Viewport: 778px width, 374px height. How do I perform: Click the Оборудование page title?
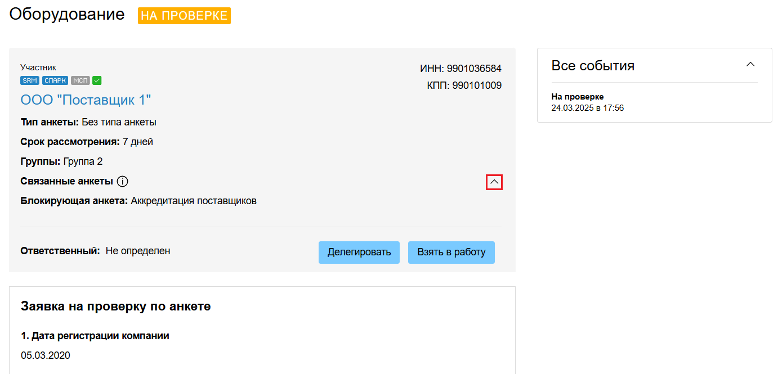pyautogui.click(x=67, y=14)
